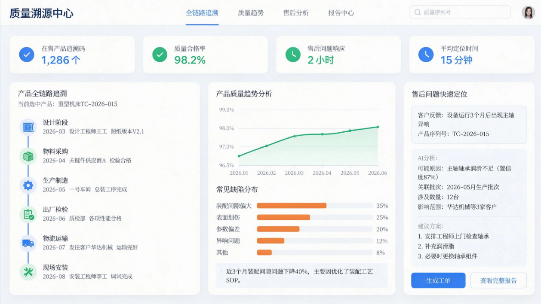This screenshot has height=304, width=541.
Task: Click the 1,286个 value
Action: click(x=61, y=60)
